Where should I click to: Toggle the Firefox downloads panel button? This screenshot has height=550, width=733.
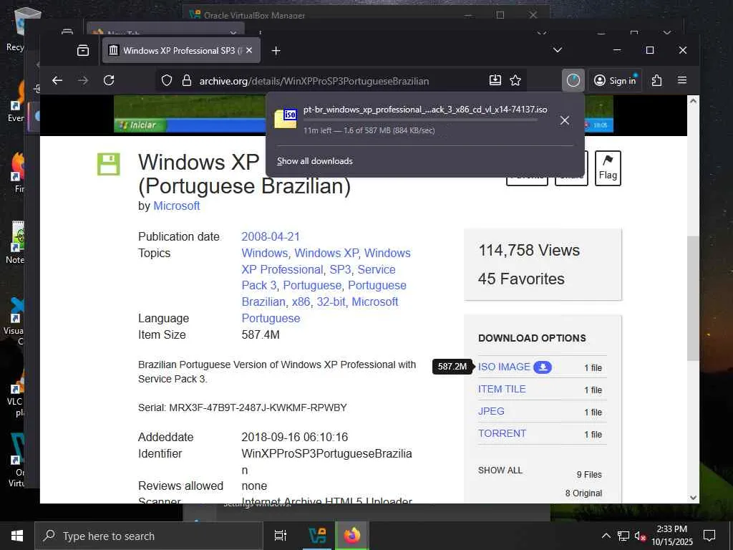click(573, 80)
